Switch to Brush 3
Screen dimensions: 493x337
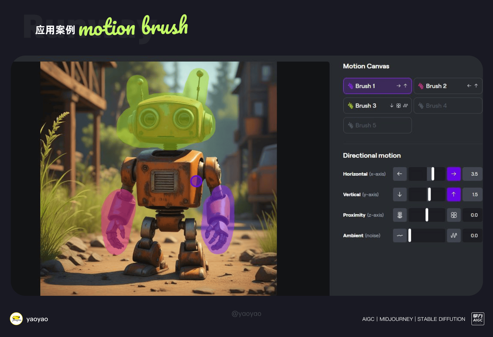point(377,106)
